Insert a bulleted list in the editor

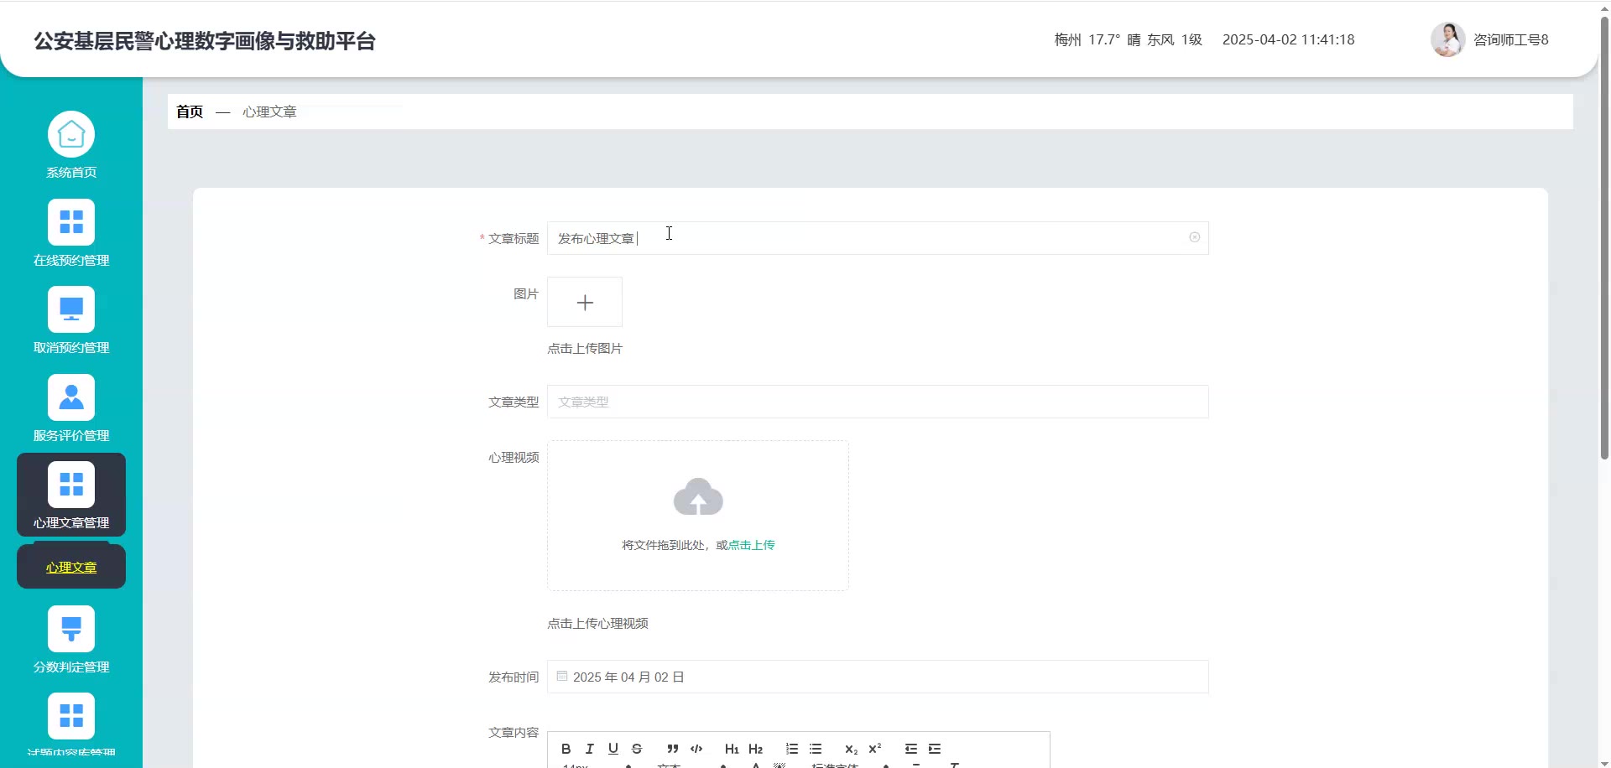[816, 749]
